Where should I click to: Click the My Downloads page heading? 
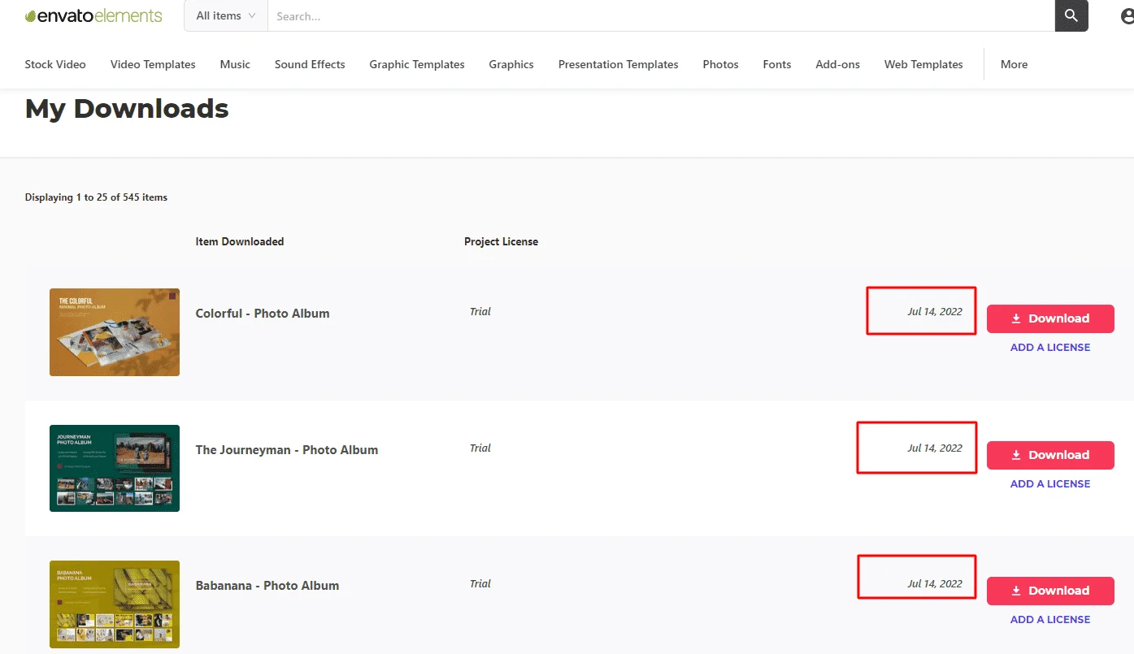click(x=127, y=109)
